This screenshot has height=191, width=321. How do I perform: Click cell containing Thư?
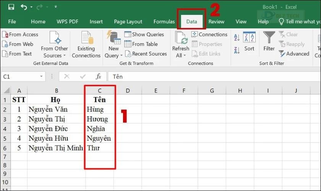pos(99,148)
